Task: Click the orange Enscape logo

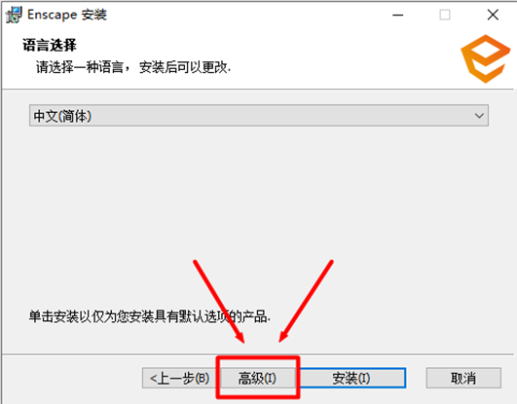Action: tap(485, 58)
